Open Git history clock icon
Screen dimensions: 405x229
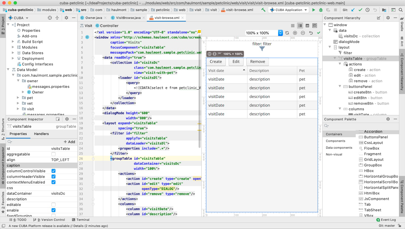coord(368,10)
